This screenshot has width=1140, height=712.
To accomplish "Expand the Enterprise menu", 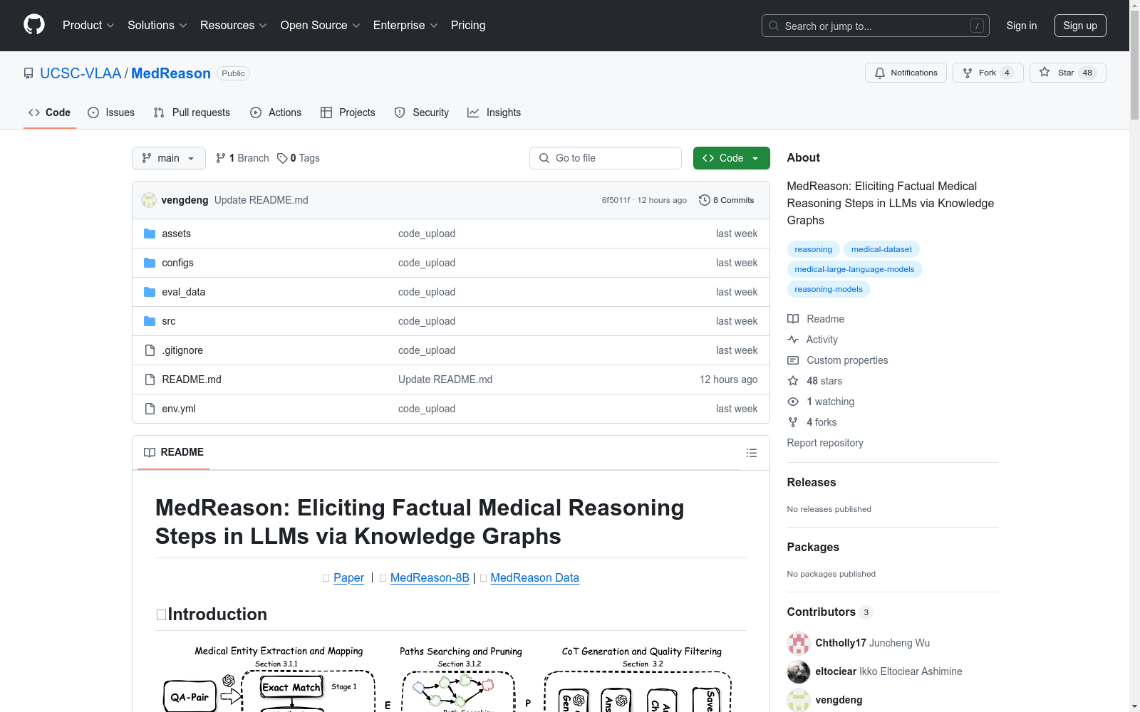I will pos(405,25).
